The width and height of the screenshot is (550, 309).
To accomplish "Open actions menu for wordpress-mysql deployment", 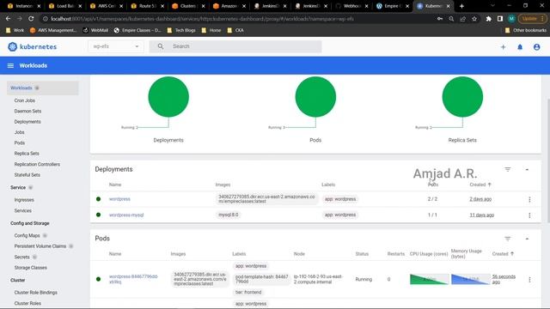I will 529,215.
